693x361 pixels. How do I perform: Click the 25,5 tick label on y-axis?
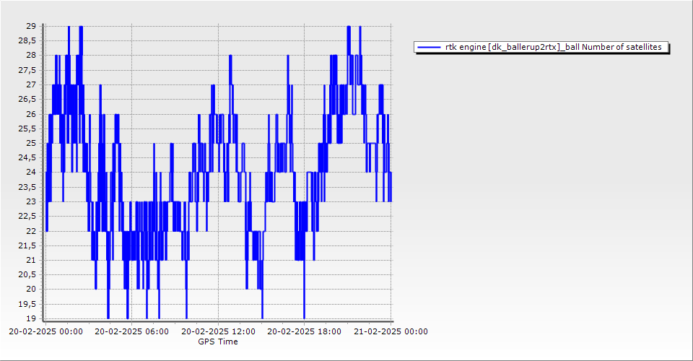[x=26, y=129]
